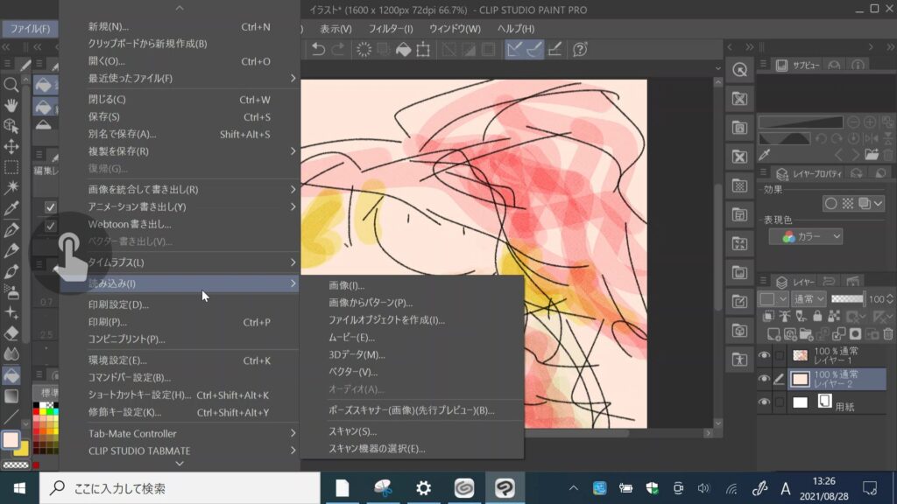The image size is (897, 504).
Task: Click the Redo arrow in command bar
Action: click(x=338, y=50)
